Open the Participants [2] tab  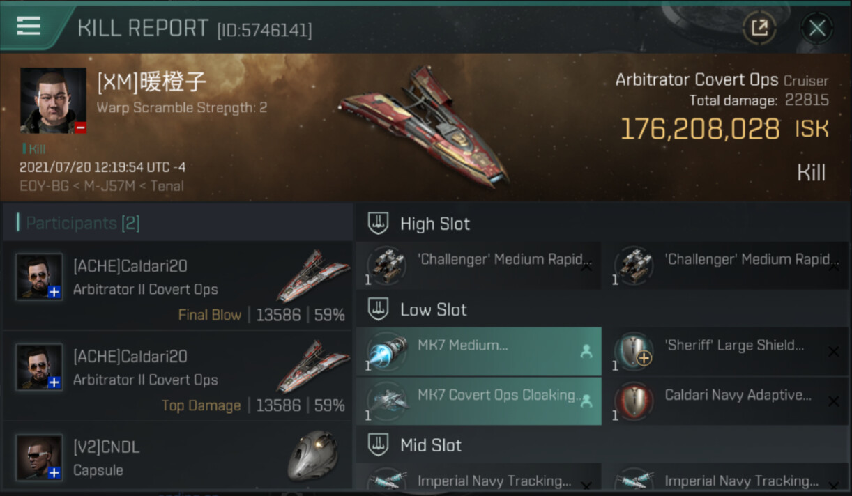click(82, 223)
